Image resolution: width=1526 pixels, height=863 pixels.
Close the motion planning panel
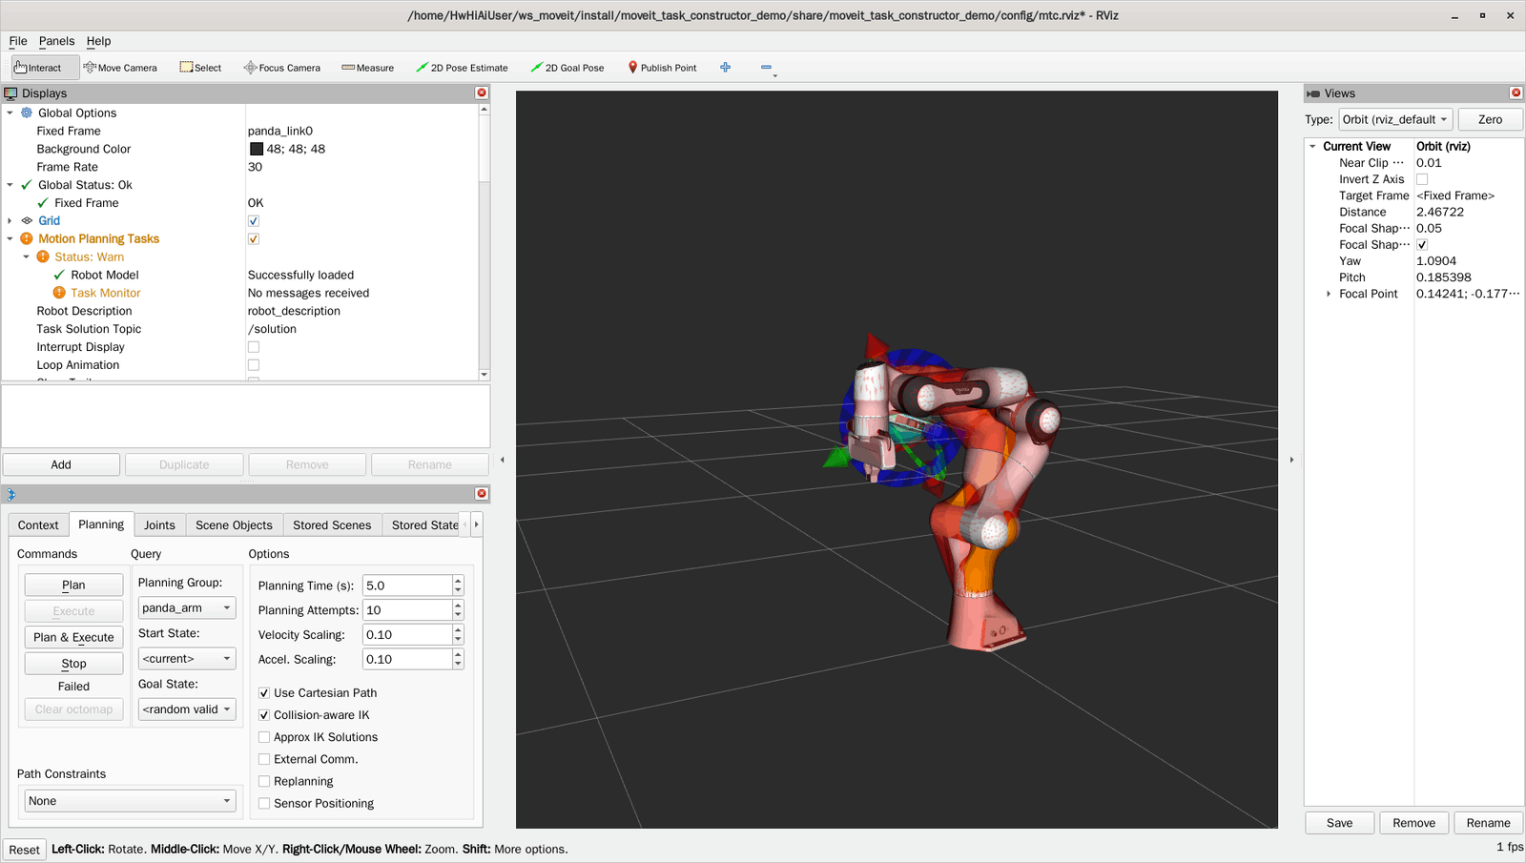pyautogui.click(x=482, y=493)
